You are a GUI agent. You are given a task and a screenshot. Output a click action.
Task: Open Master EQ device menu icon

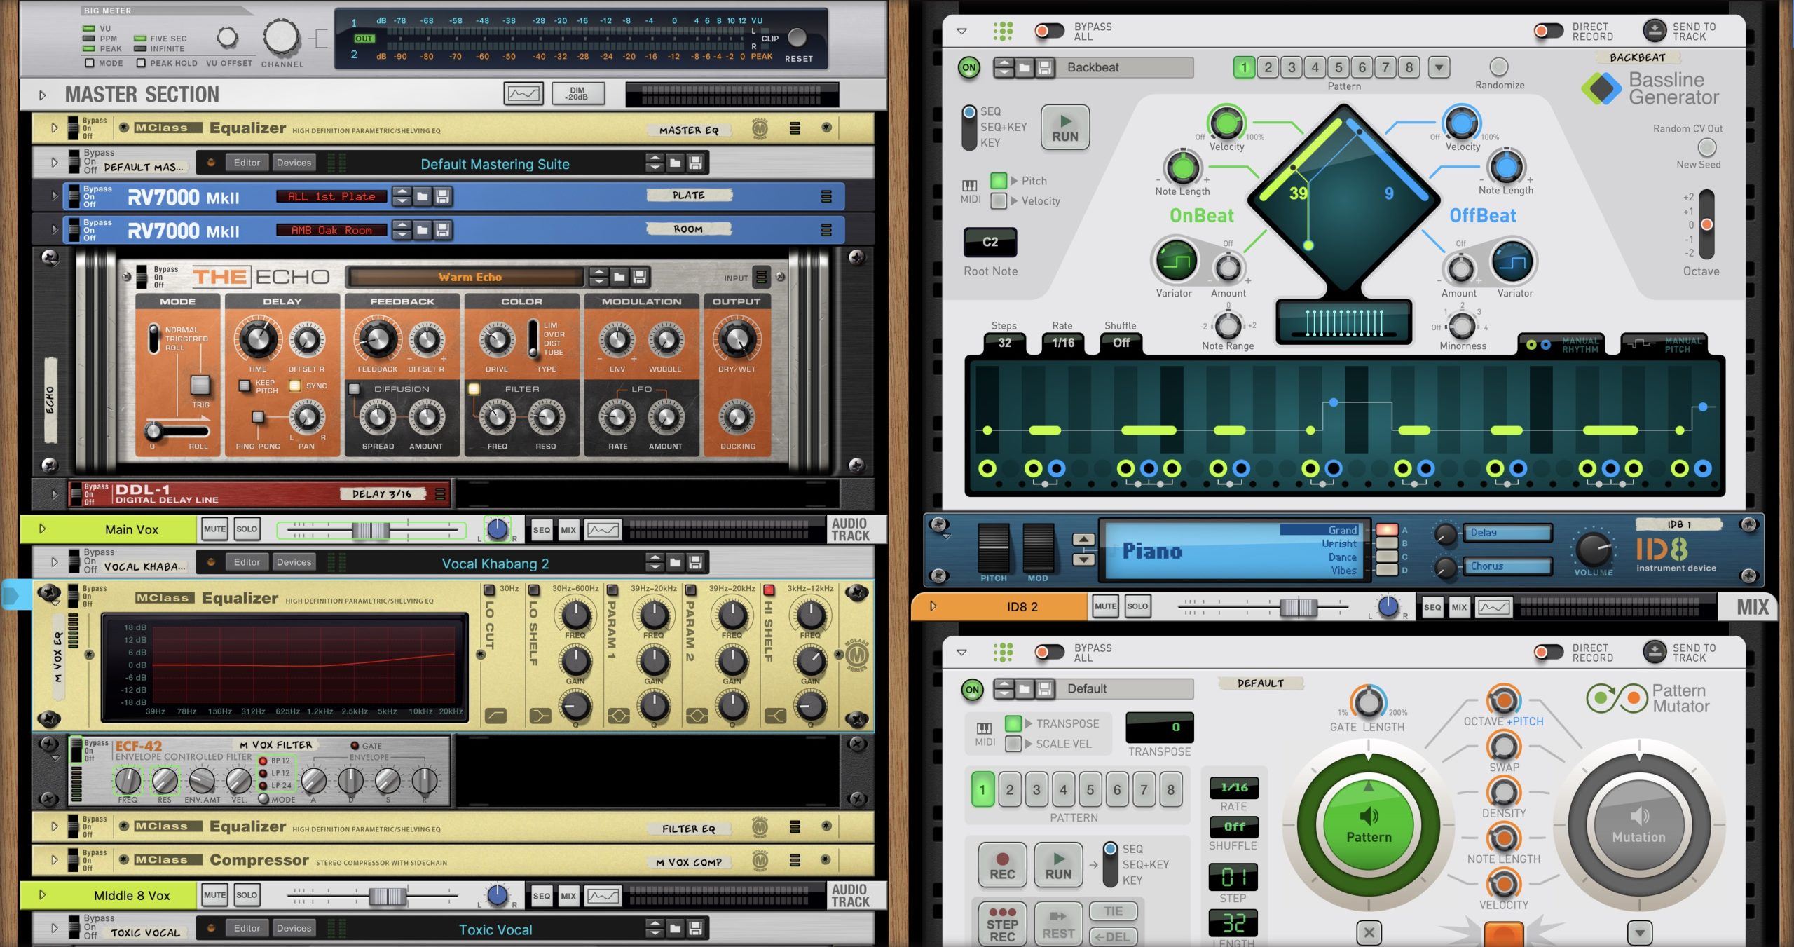click(795, 128)
